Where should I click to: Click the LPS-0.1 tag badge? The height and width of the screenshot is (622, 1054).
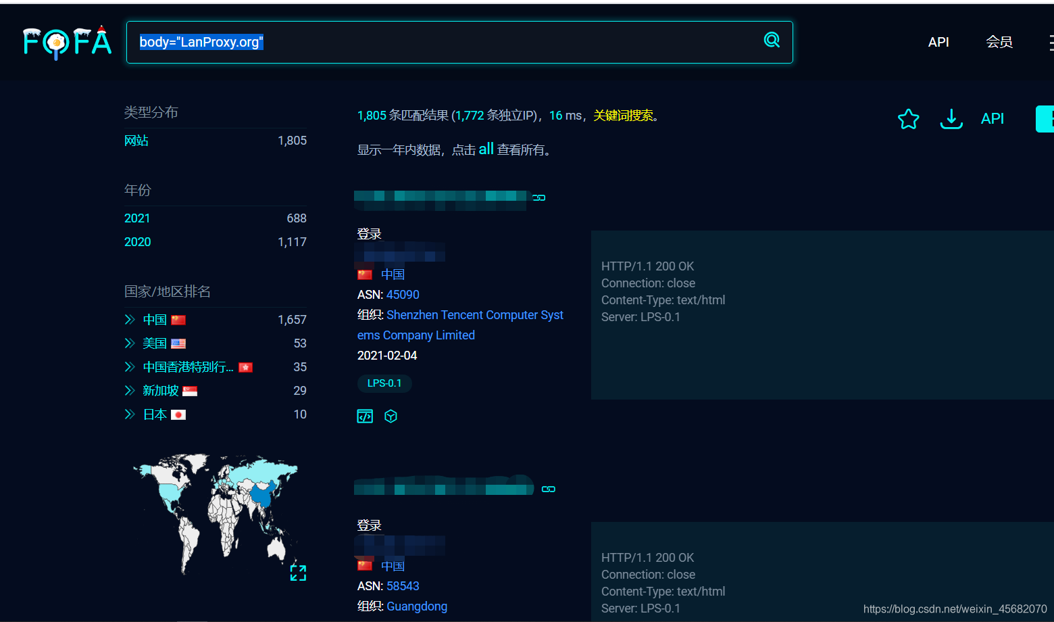click(384, 383)
